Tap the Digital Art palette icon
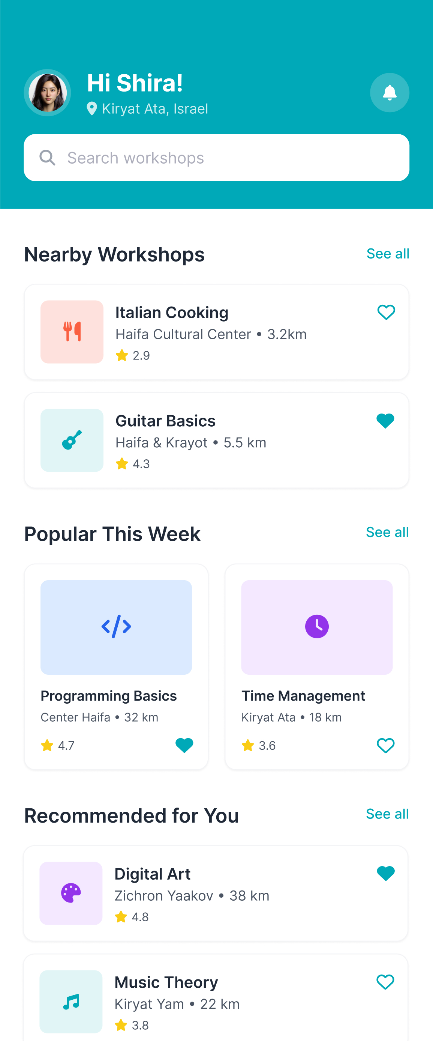The image size is (433, 1041). [x=71, y=893]
